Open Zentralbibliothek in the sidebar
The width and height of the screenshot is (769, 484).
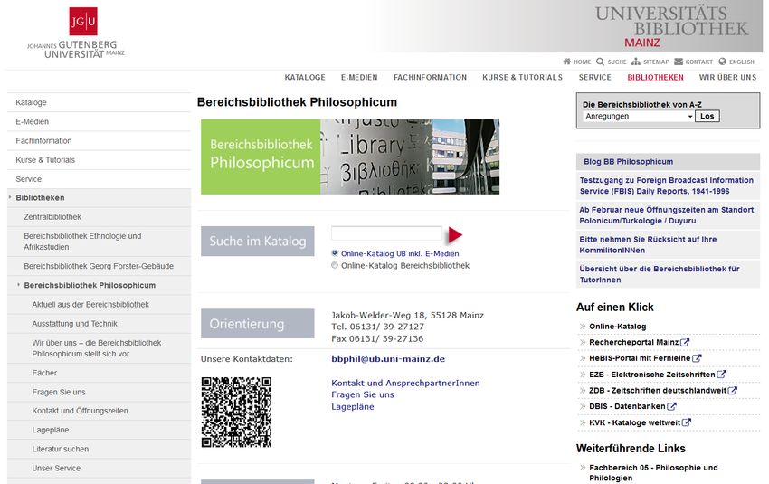(52, 217)
